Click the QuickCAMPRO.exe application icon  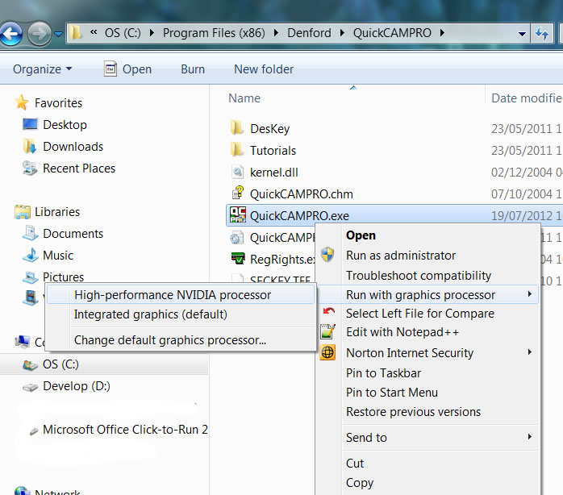coord(237,215)
